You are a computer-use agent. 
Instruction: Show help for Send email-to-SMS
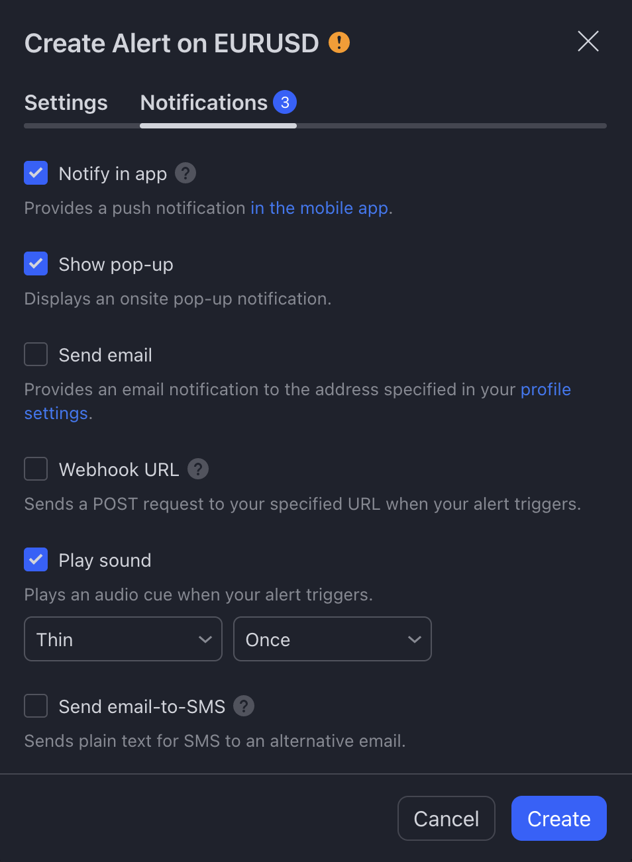tap(244, 706)
